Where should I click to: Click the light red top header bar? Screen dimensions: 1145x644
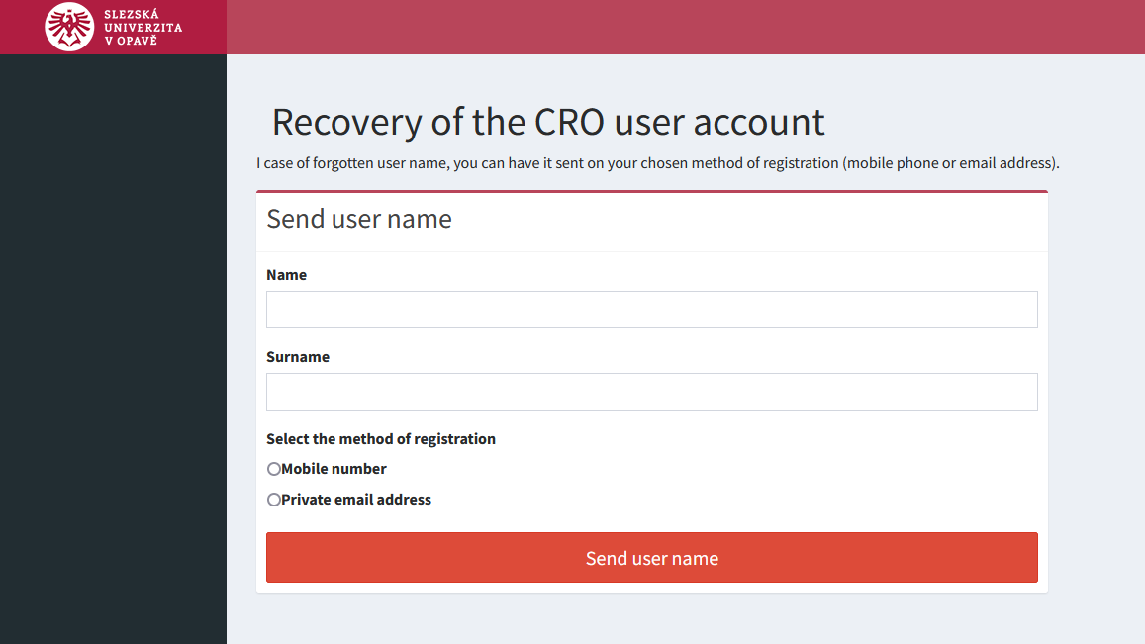pos(686,27)
